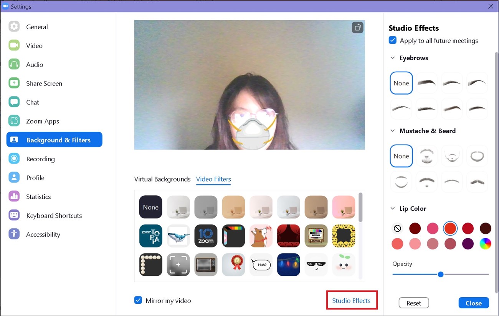The image size is (499, 316).
Task: Apply the pixel sunglasses filter
Action: pos(316,265)
